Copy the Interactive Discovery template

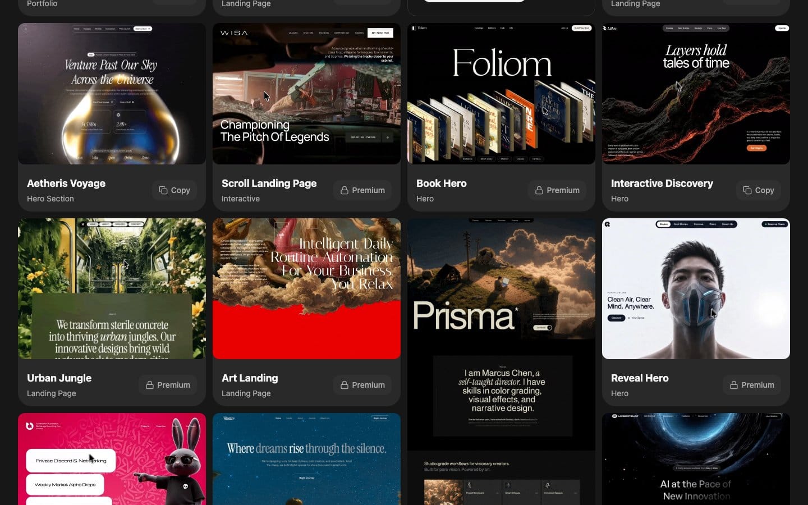click(759, 190)
